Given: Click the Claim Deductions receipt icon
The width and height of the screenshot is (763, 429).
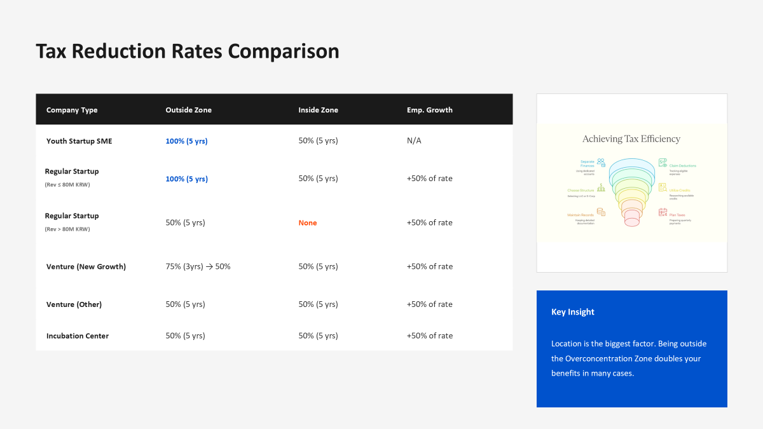Looking at the screenshot, I should (x=663, y=163).
